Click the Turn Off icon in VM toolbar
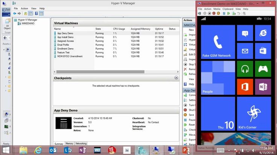This screenshot has height=155, width=277. coord(209,13)
